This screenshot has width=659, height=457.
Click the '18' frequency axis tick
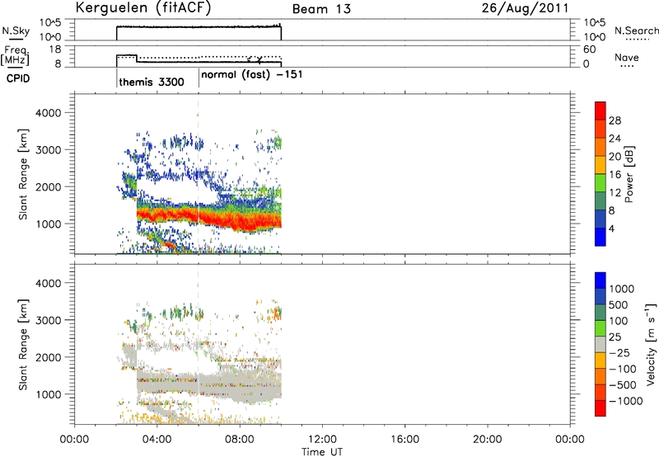[x=56, y=49]
